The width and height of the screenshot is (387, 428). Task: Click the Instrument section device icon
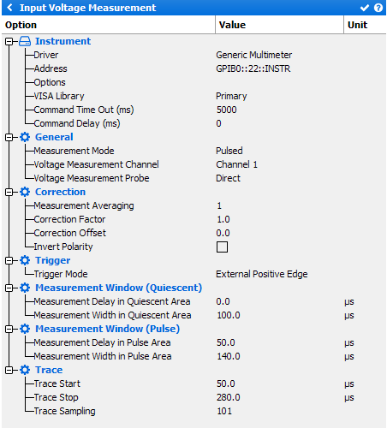(x=25, y=41)
